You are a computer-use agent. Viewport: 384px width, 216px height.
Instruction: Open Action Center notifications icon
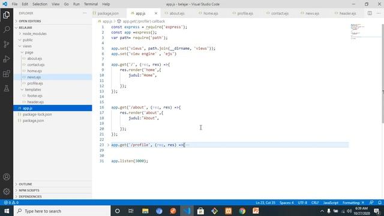[x=377, y=211]
